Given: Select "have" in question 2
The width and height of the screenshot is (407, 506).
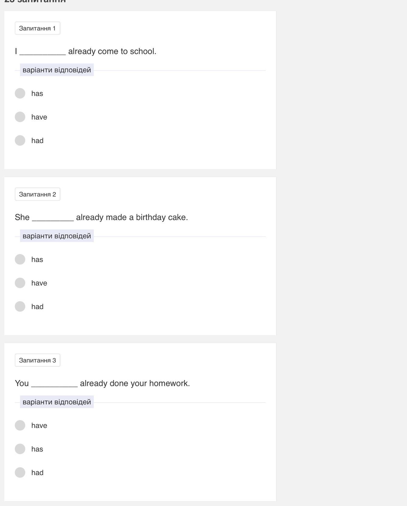Looking at the screenshot, I should coord(20,283).
